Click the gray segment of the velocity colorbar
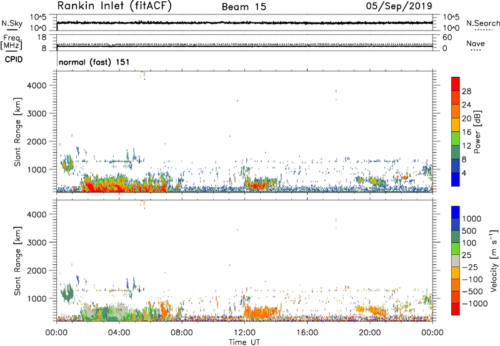Screen dimensions: 500x346 click(456, 261)
